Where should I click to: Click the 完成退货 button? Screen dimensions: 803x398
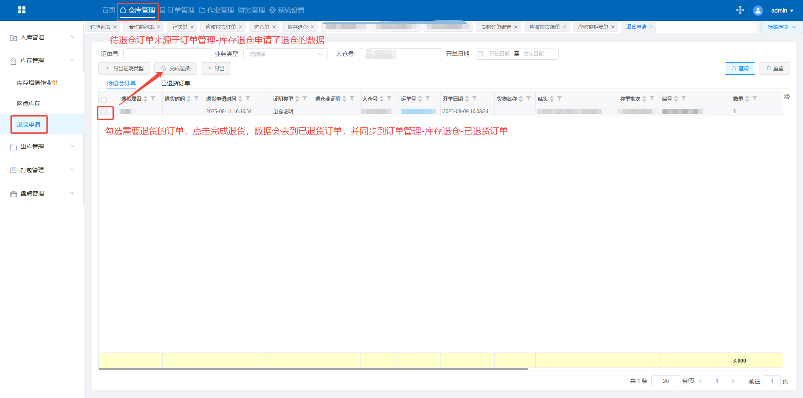[176, 68]
